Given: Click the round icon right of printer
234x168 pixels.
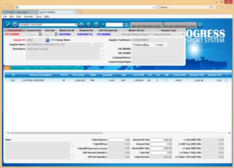Looking at the screenshot, I should [x=88, y=25].
